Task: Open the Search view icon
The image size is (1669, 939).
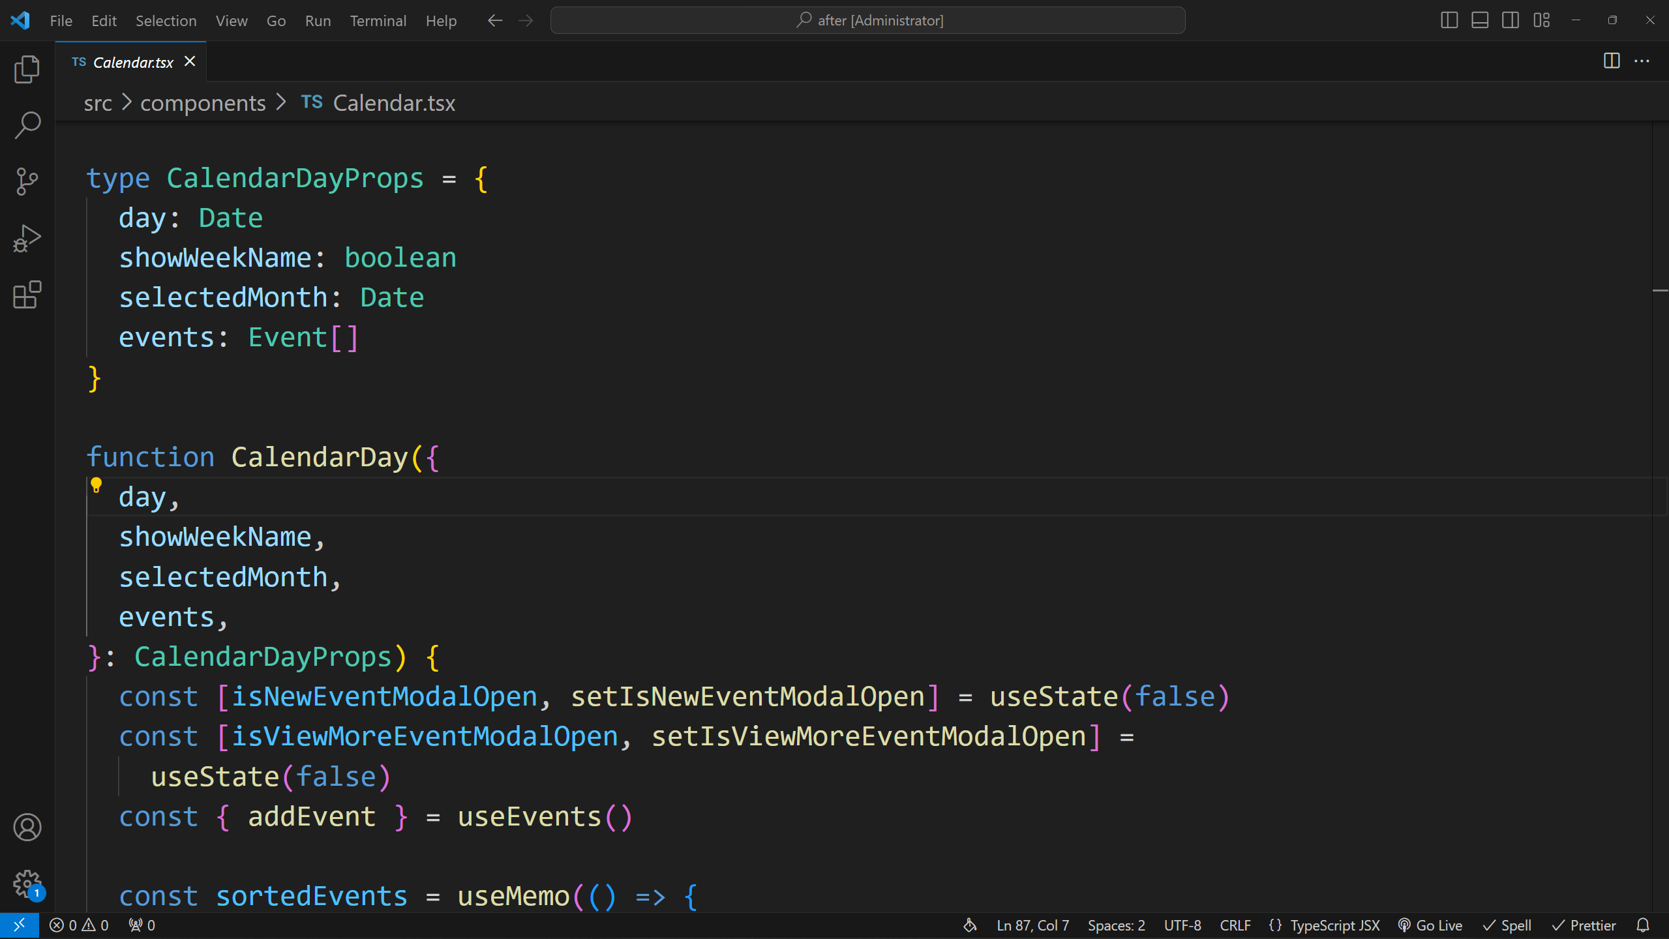Action: [27, 125]
